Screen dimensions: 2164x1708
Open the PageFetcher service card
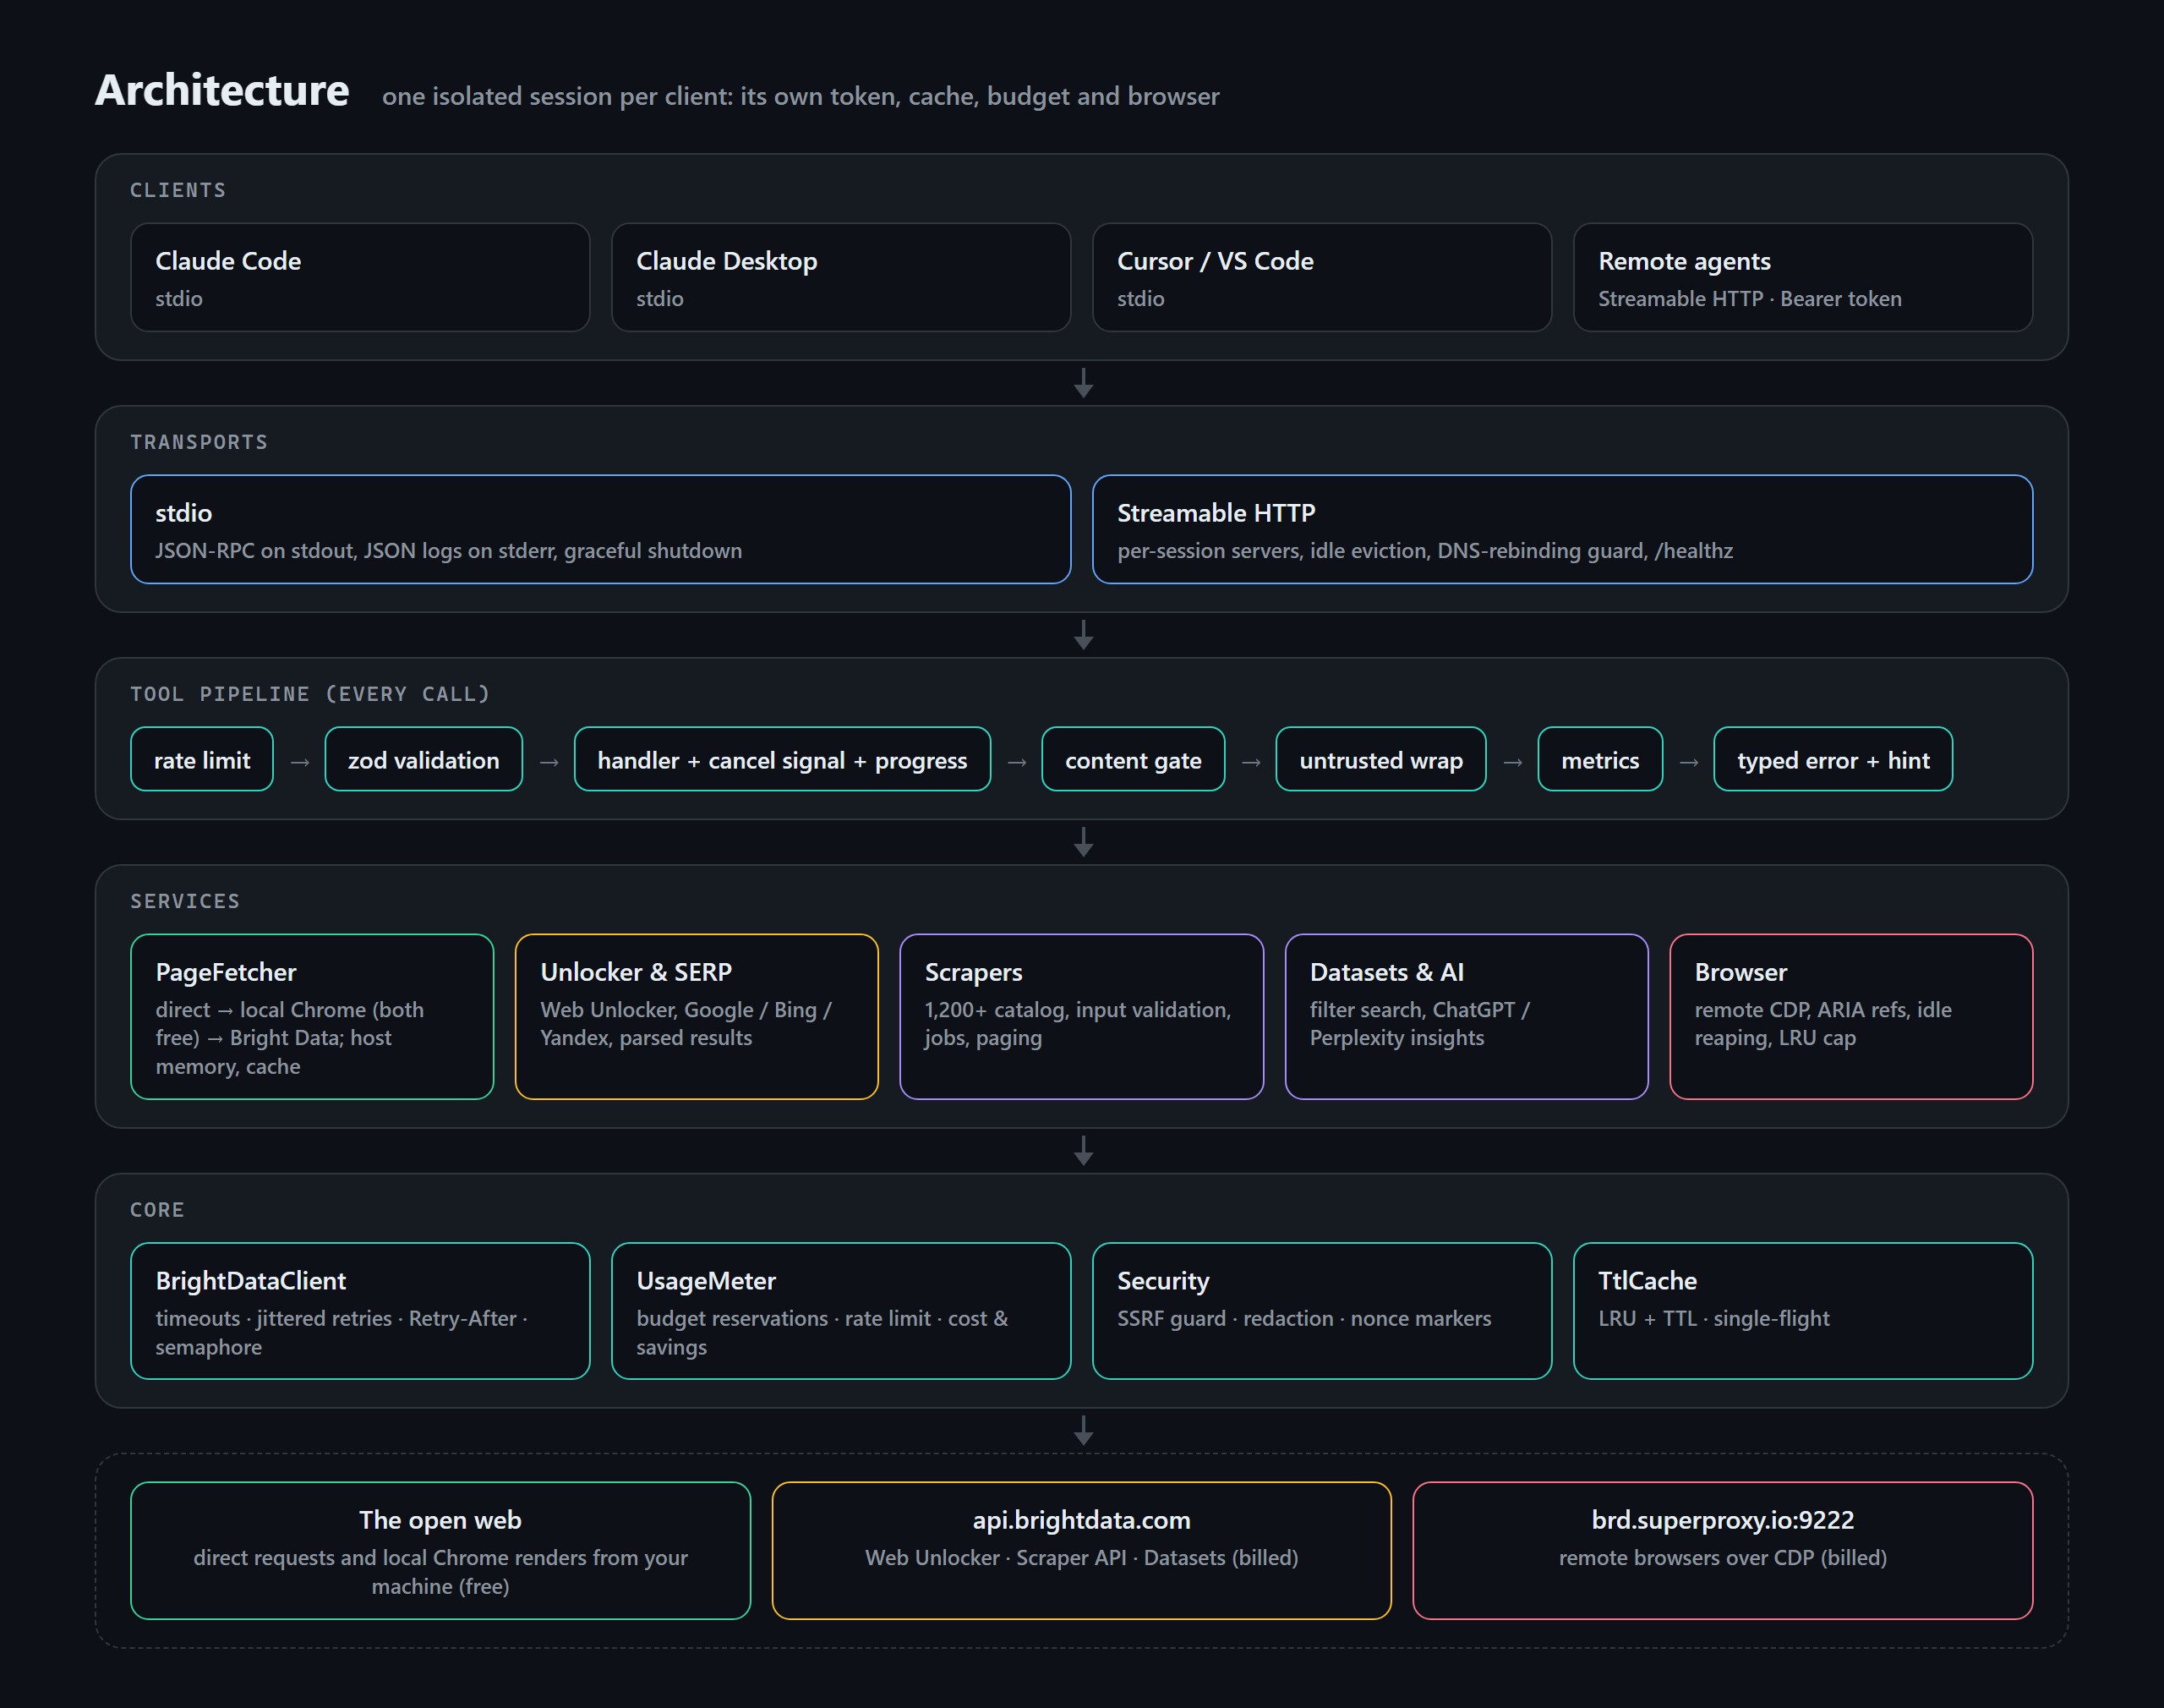click(x=312, y=1017)
